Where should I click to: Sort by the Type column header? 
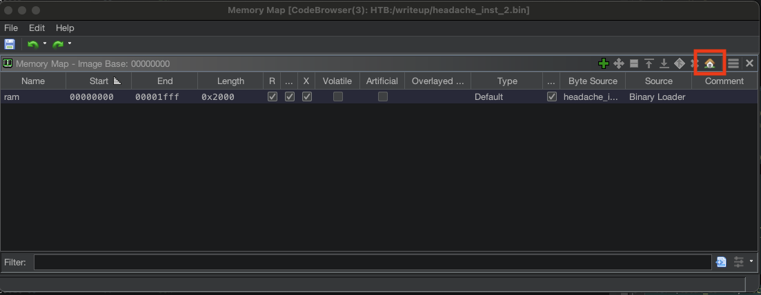(x=507, y=81)
